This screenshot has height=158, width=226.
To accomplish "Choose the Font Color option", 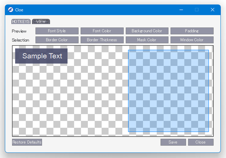I will pos(102,31).
